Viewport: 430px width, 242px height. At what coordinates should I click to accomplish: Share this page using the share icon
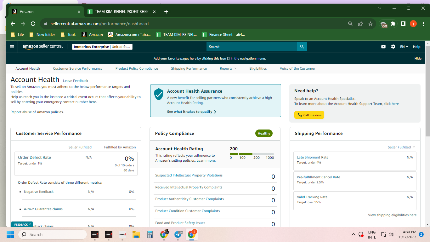pos(360,24)
